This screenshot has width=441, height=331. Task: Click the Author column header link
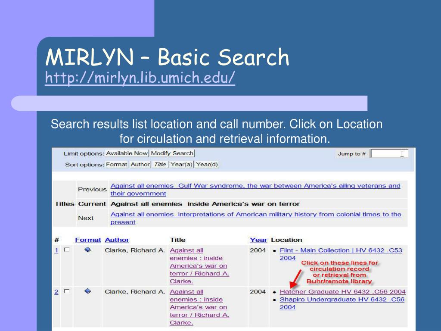(117, 240)
